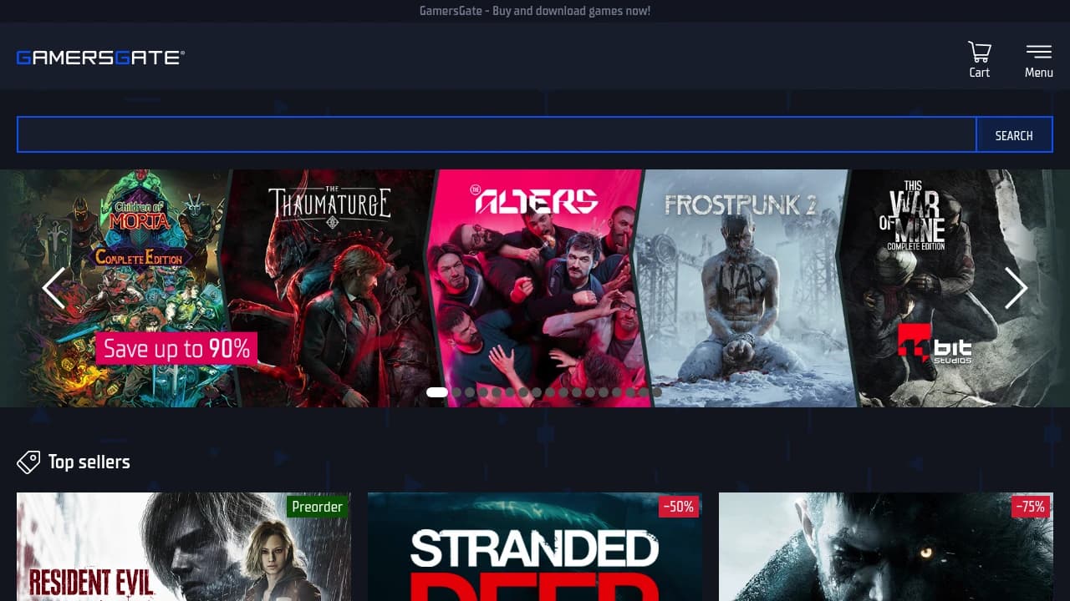Click the -75% discount badge
This screenshot has height=601, width=1070.
[x=1030, y=507]
